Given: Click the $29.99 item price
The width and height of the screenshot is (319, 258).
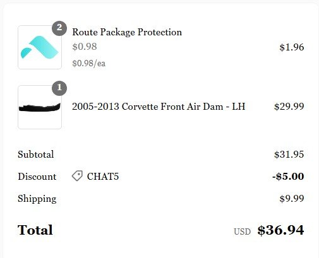Looking at the screenshot, I should pos(289,107).
